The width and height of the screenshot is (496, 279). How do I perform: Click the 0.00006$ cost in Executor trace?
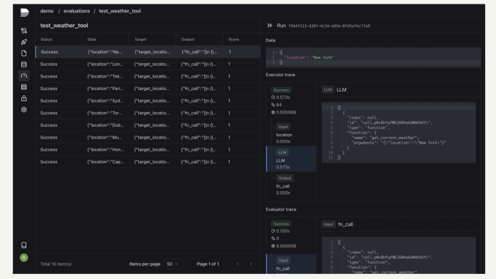(283, 112)
